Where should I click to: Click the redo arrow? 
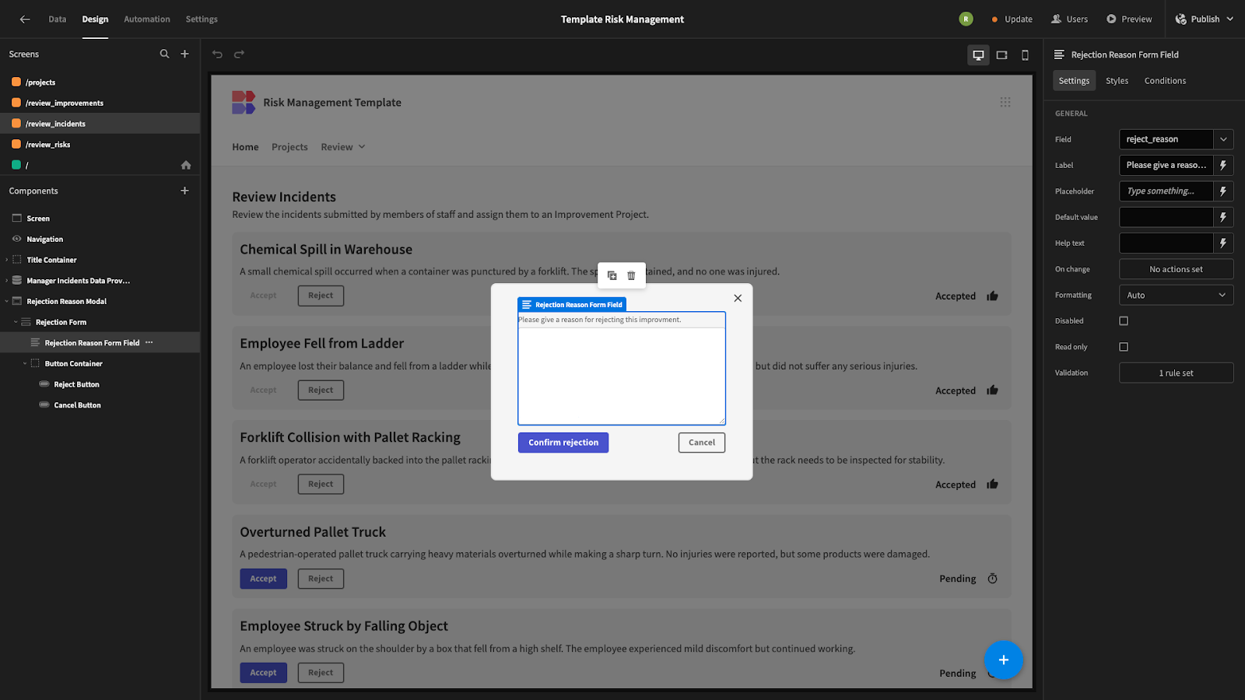(x=239, y=54)
